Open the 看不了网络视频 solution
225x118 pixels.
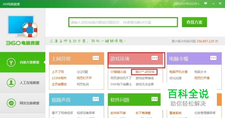pyautogui.click(x=62, y=113)
